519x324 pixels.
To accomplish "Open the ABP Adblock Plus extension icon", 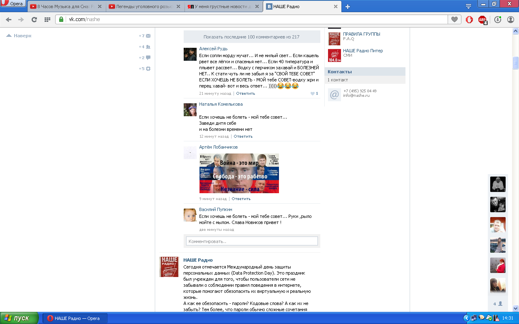I will (x=483, y=19).
